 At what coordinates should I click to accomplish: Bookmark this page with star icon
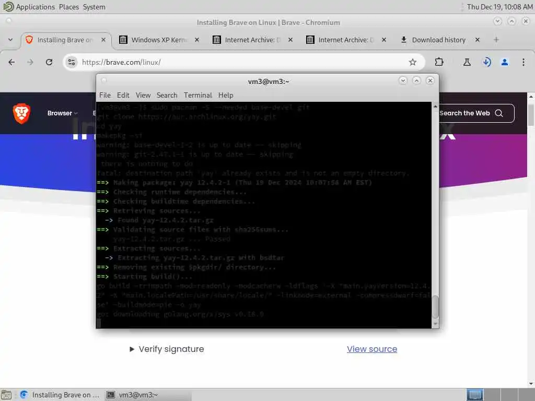(x=413, y=62)
